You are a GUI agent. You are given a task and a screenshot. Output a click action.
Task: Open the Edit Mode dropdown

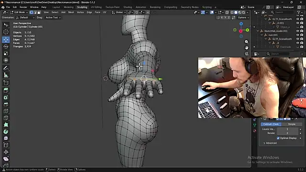tap(19, 12)
